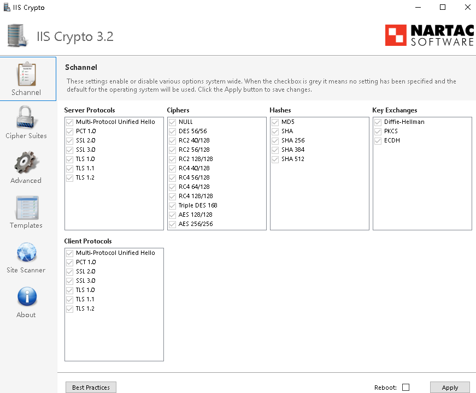
Task: Toggle ECDH key exchange checkbox
Action: pyautogui.click(x=378, y=141)
